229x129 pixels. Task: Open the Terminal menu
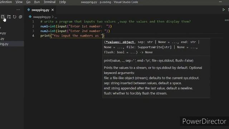click(x=49, y=2)
